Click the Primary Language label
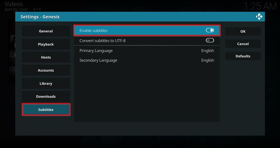Image resolution: width=280 pixels, height=148 pixels. pos(96,51)
